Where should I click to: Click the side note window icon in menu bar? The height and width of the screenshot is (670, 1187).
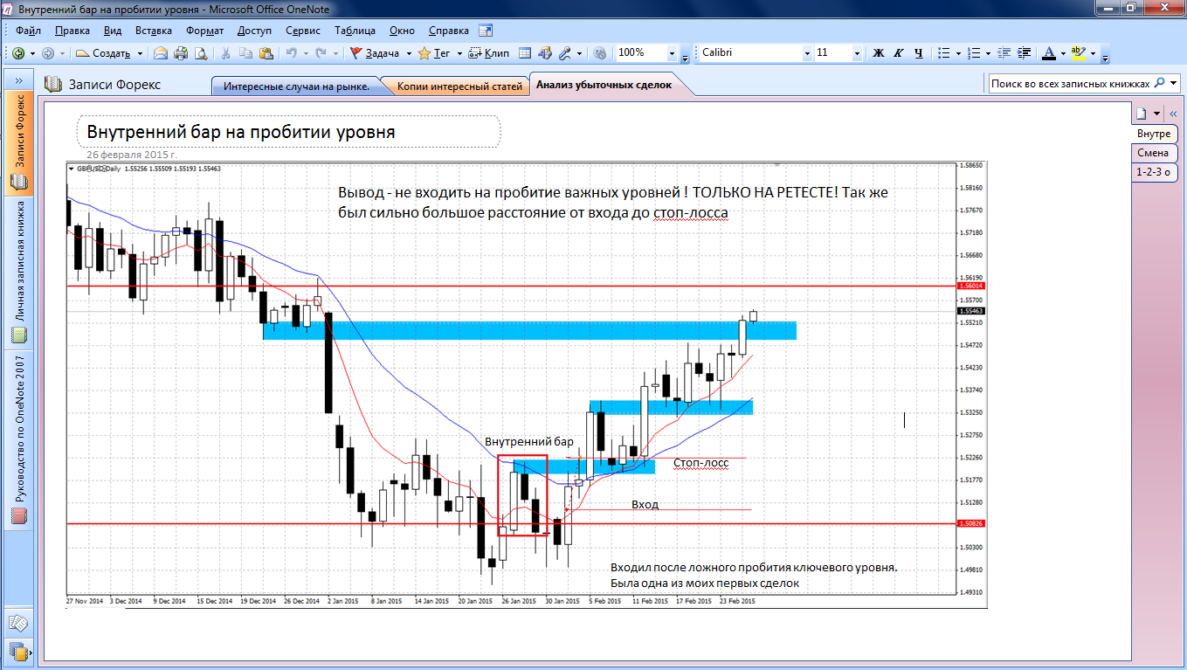(484, 31)
